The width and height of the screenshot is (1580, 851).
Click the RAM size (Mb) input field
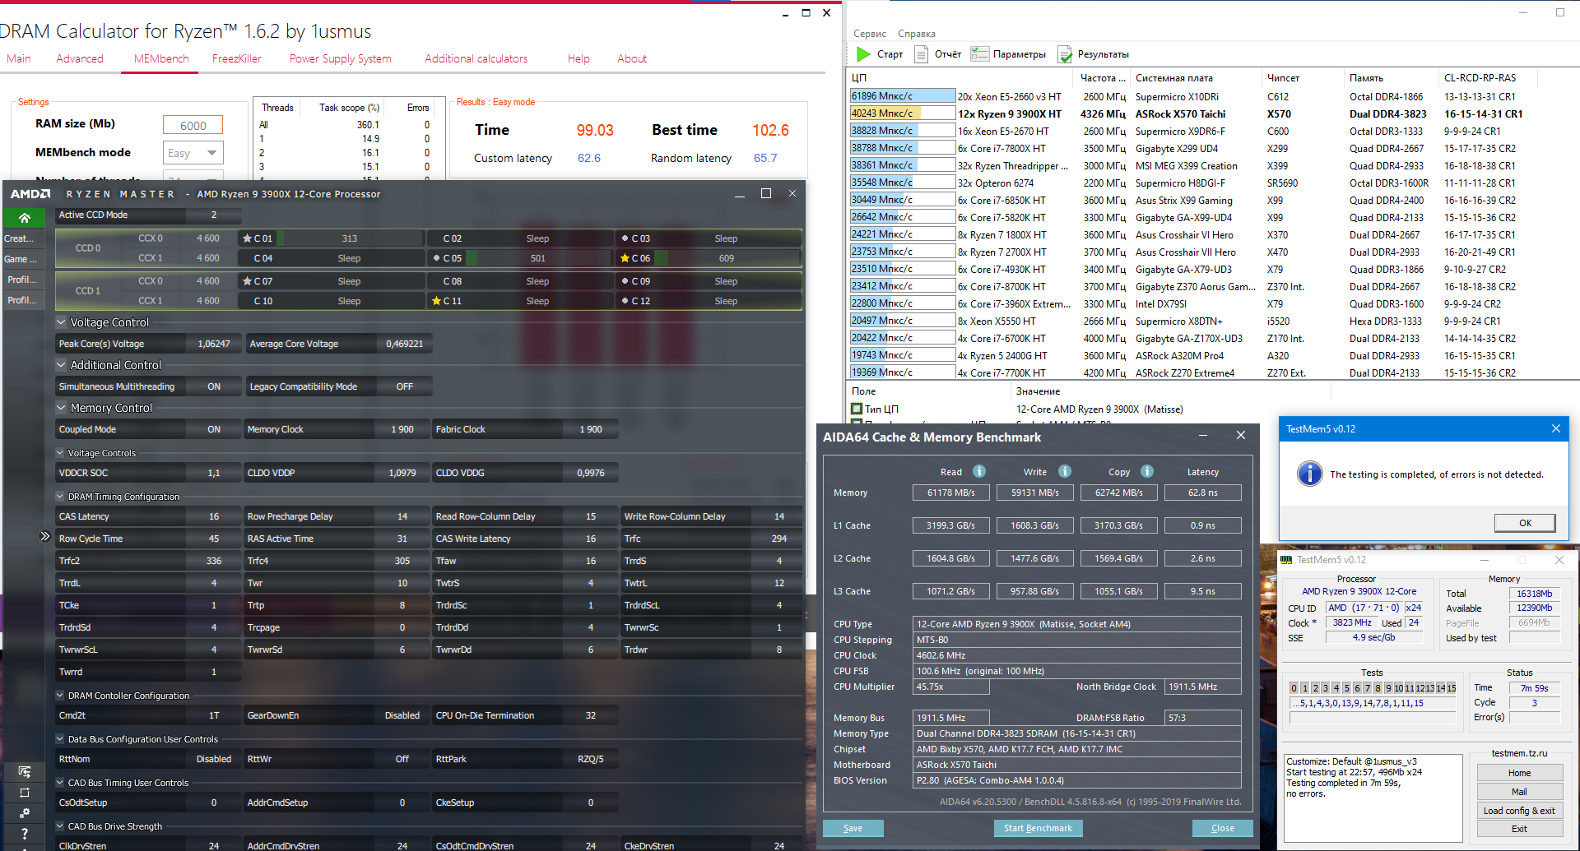pyautogui.click(x=193, y=125)
